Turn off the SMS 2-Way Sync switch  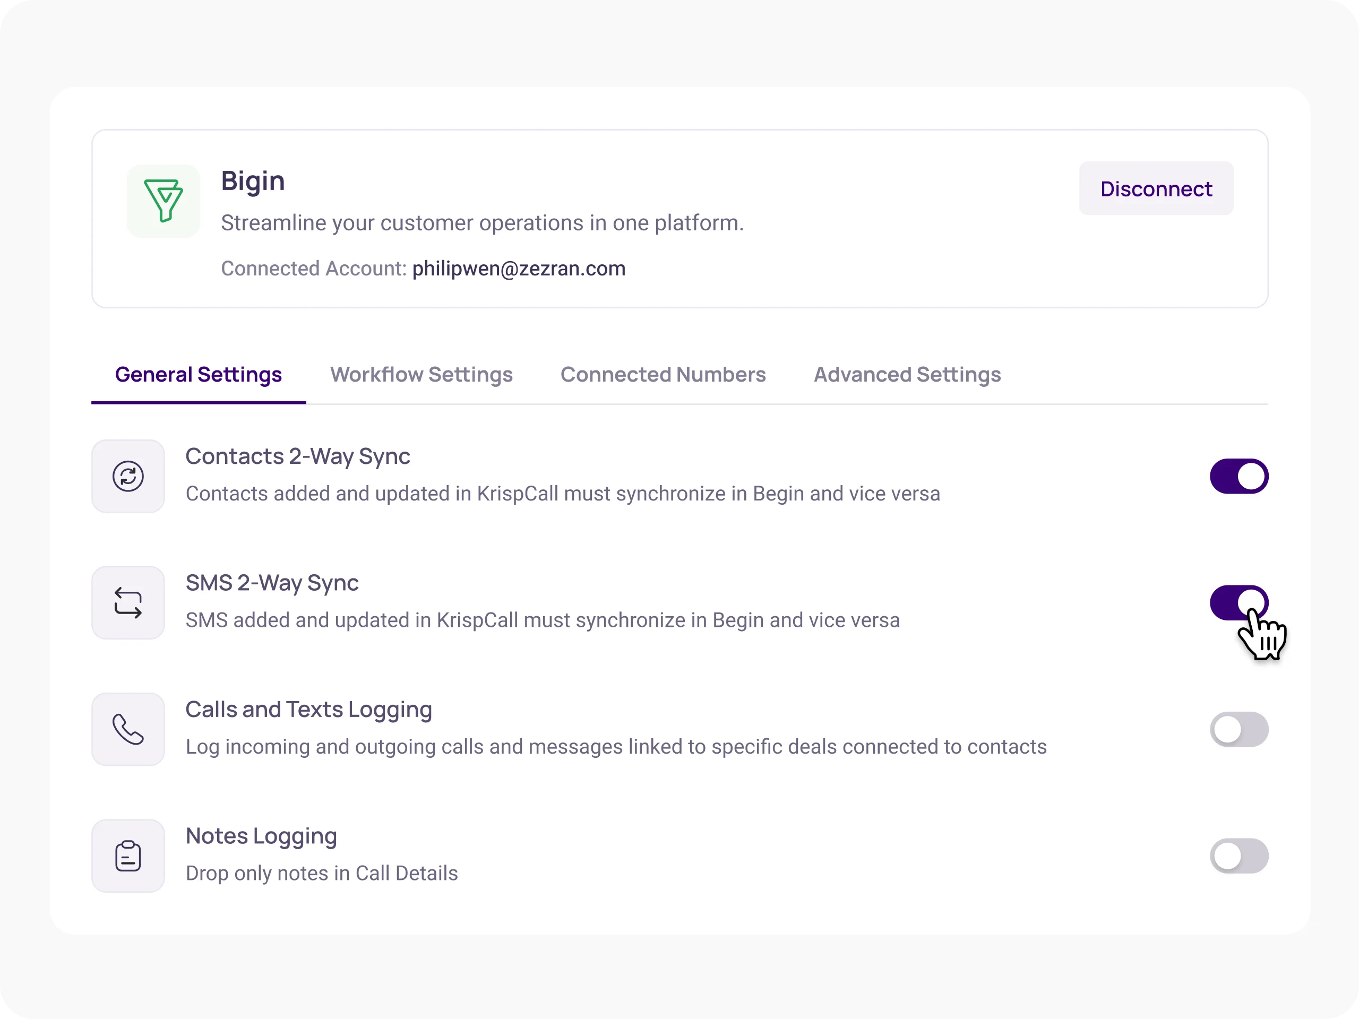(1239, 602)
